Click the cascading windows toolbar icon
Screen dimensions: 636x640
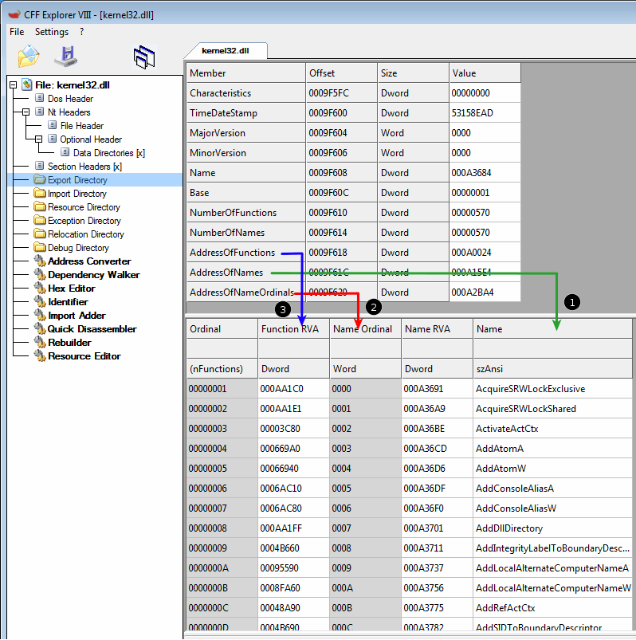tap(144, 57)
